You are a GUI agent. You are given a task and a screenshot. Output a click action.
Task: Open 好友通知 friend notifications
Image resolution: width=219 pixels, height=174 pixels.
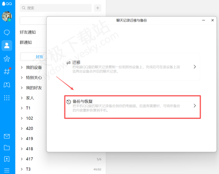click(x=28, y=32)
